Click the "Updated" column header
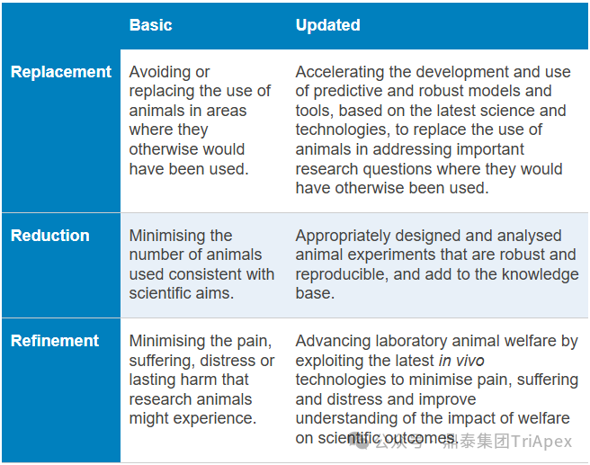This screenshot has width=590, height=465. coord(327,25)
